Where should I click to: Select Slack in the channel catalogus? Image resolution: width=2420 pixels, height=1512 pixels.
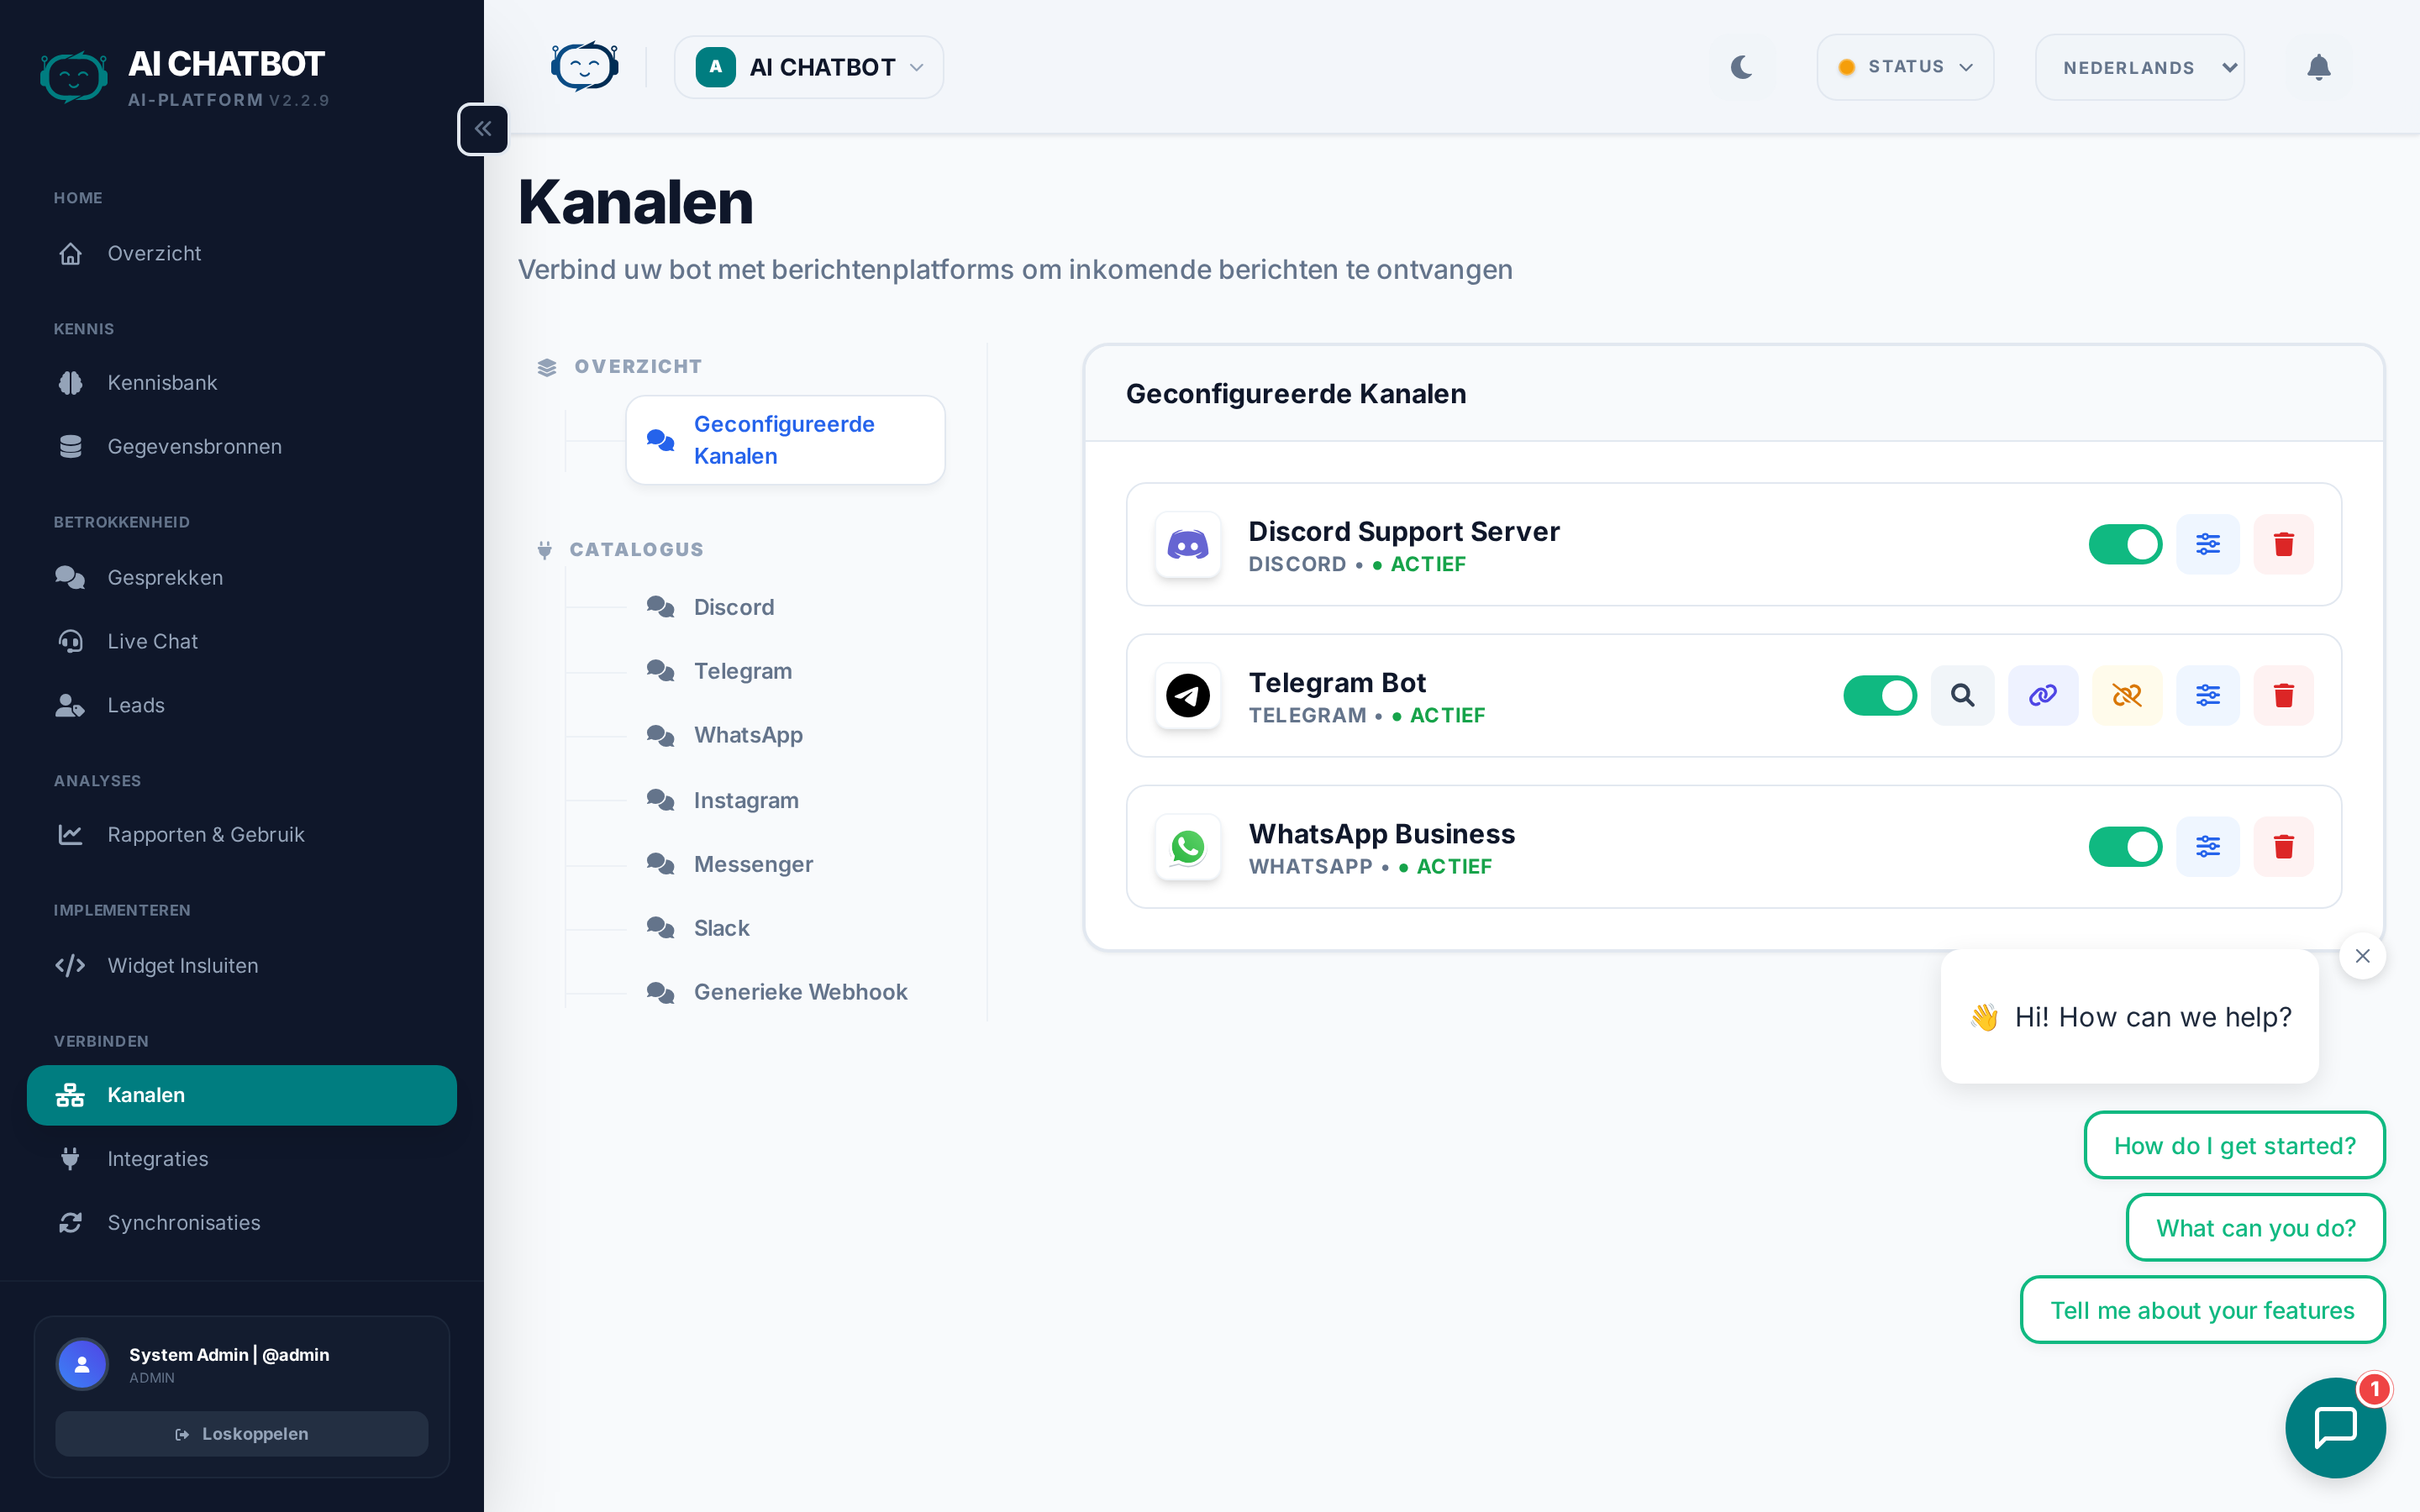(x=721, y=927)
